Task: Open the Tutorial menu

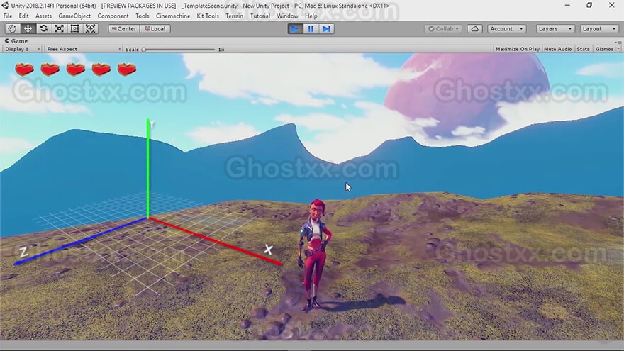Action: pos(260,16)
